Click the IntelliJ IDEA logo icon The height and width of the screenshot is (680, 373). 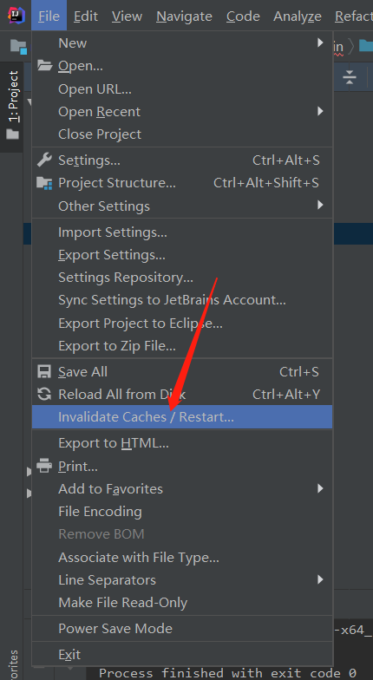[x=16, y=16]
